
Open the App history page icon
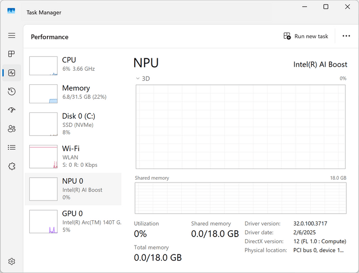point(12,92)
